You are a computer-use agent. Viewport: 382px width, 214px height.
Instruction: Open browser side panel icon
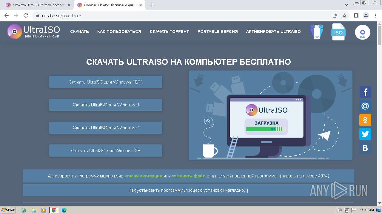coord(356,15)
